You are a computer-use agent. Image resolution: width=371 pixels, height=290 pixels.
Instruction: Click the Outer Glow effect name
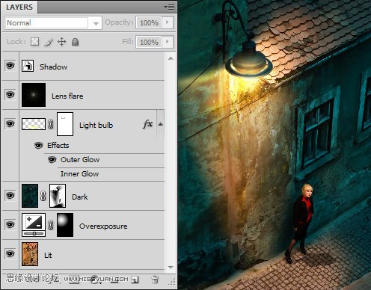80,159
